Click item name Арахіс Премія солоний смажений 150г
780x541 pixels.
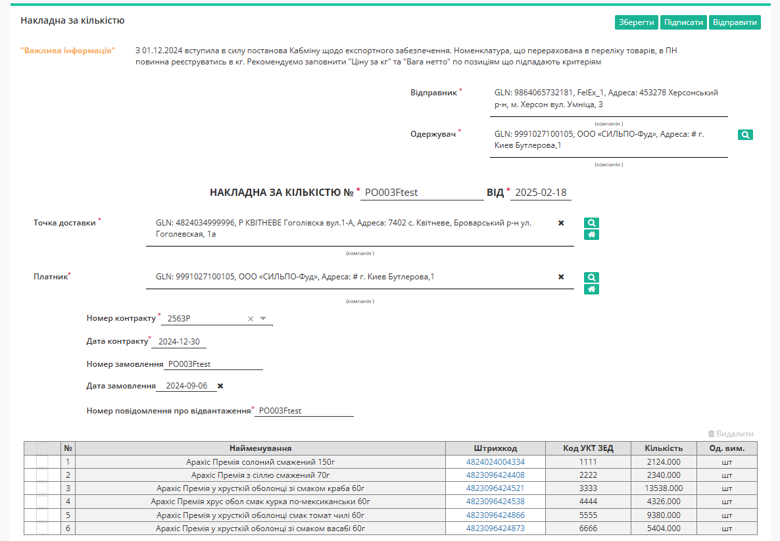tap(260, 462)
